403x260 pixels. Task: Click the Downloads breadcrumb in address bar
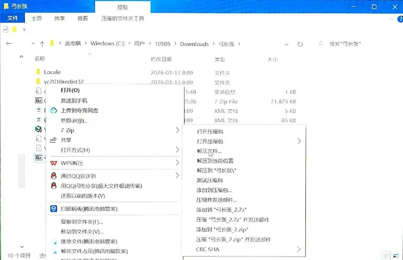click(x=194, y=44)
